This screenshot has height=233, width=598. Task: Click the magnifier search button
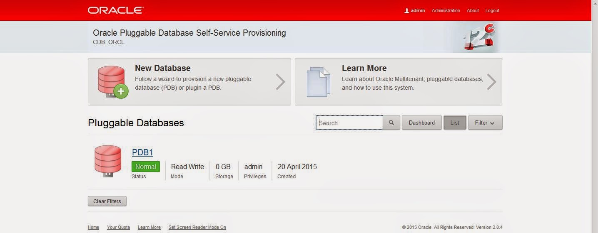391,123
